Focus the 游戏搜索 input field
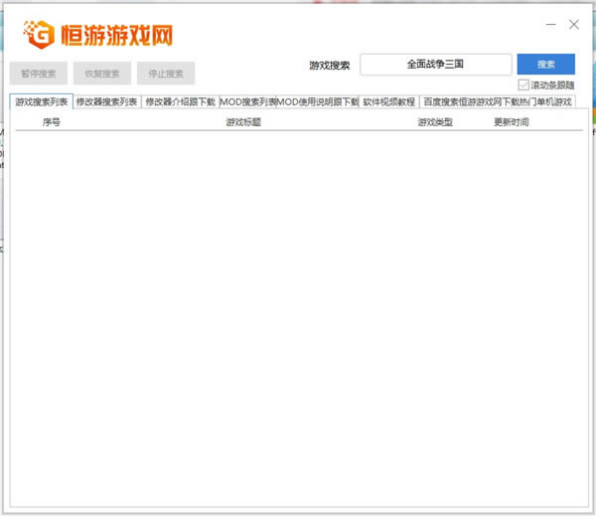 click(x=435, y=64)
